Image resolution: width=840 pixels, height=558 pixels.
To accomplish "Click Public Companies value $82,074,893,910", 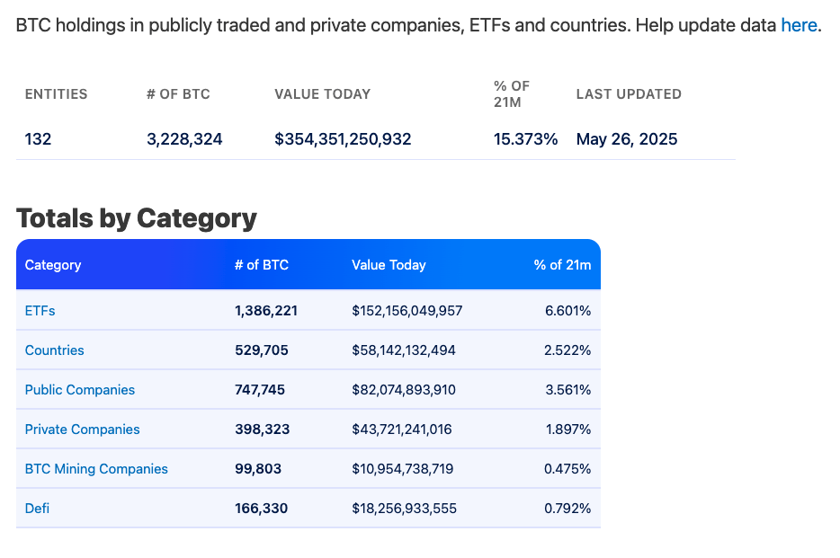I will pos(404,390).
